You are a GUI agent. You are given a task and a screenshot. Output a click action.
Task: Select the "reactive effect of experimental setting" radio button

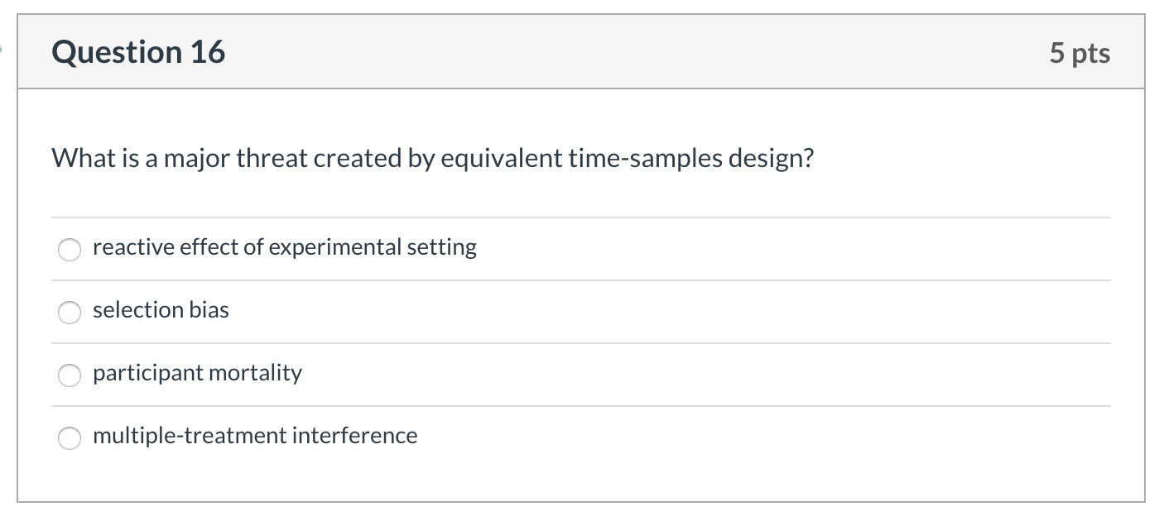pyautogui.click(x=70, y=249)
